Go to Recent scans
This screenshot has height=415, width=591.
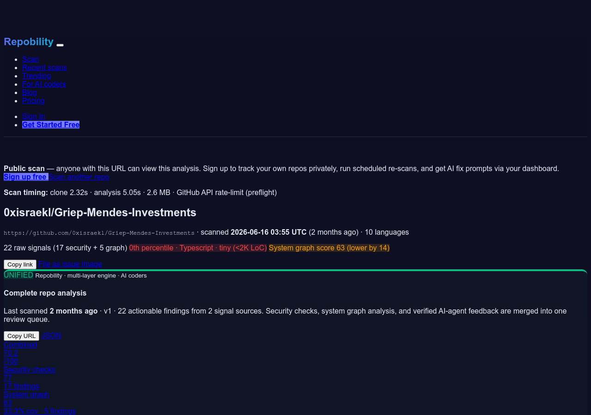point(44,67)
